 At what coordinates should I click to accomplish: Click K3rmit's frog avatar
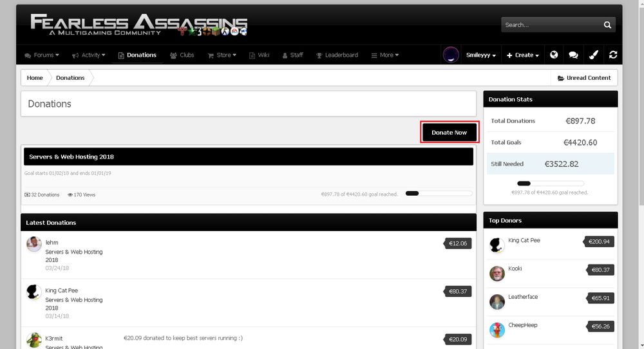point(34,340)
